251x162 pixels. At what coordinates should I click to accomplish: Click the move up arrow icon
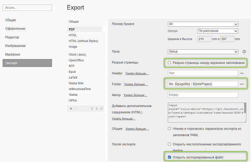click(92, 108)
